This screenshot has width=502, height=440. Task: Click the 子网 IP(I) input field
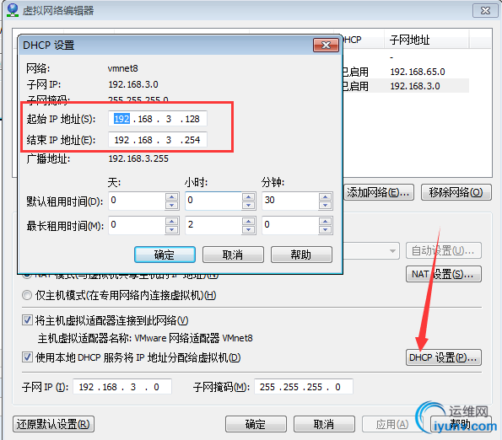[122, 387]
